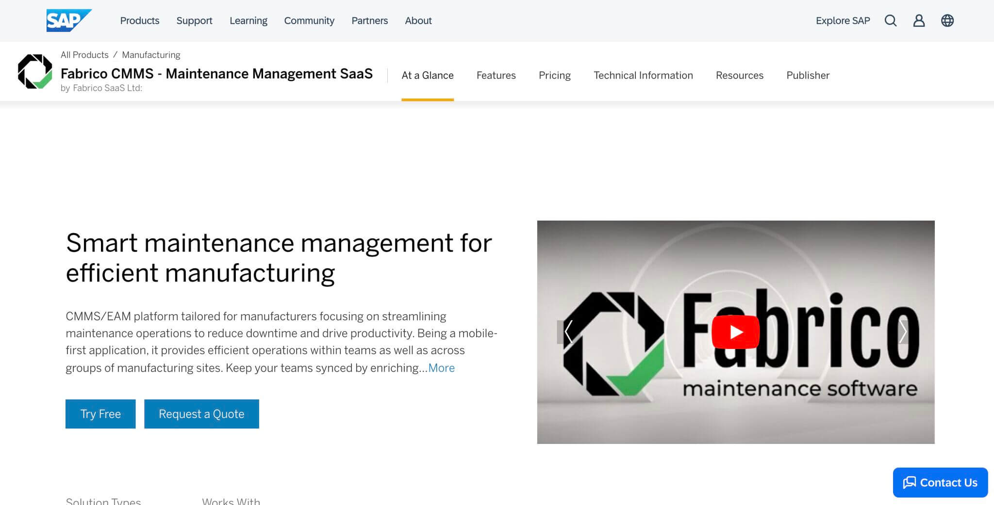Expand the Support menu
This screenshot has height=505, width=994.
pyautogui.click(x=194, y=20)
